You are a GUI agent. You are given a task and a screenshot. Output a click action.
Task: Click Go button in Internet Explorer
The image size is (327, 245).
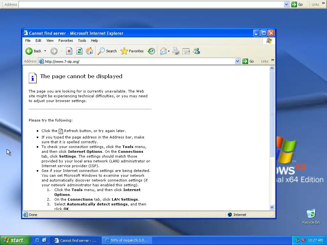pos(248,61)
